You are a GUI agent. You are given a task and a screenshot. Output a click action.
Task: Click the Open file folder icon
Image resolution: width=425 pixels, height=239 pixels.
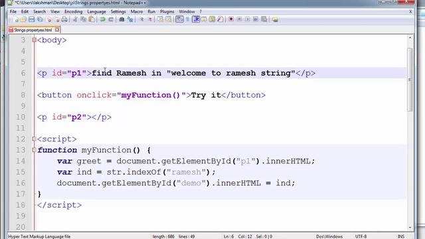click(x=24, y=19)
